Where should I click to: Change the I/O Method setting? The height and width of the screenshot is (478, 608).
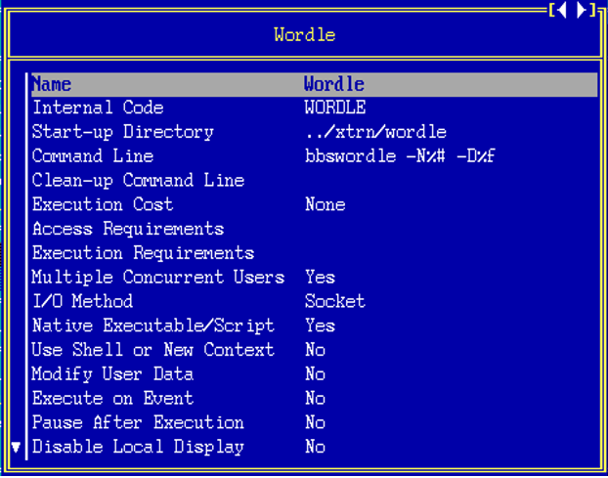click(314, 301)
